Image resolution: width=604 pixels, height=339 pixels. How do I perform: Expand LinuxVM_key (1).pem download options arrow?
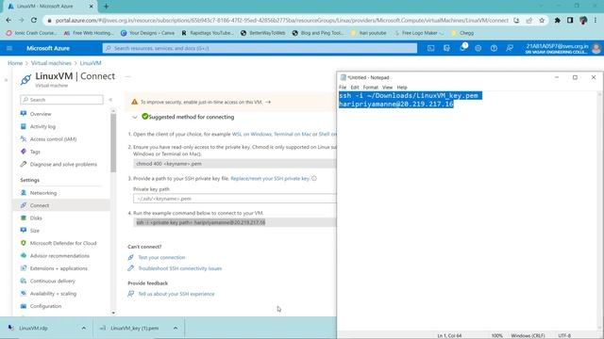point(176,328)
